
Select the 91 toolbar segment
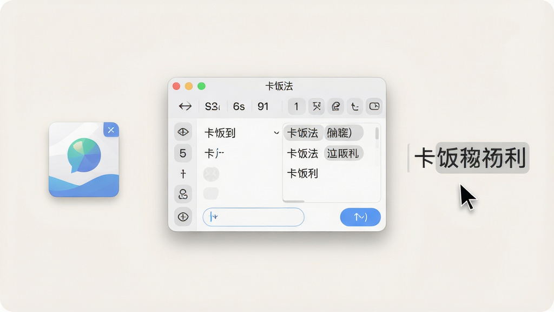click(x=263, y=106)
